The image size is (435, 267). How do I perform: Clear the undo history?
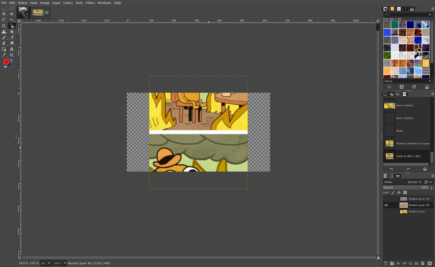[x=425, y=169]
